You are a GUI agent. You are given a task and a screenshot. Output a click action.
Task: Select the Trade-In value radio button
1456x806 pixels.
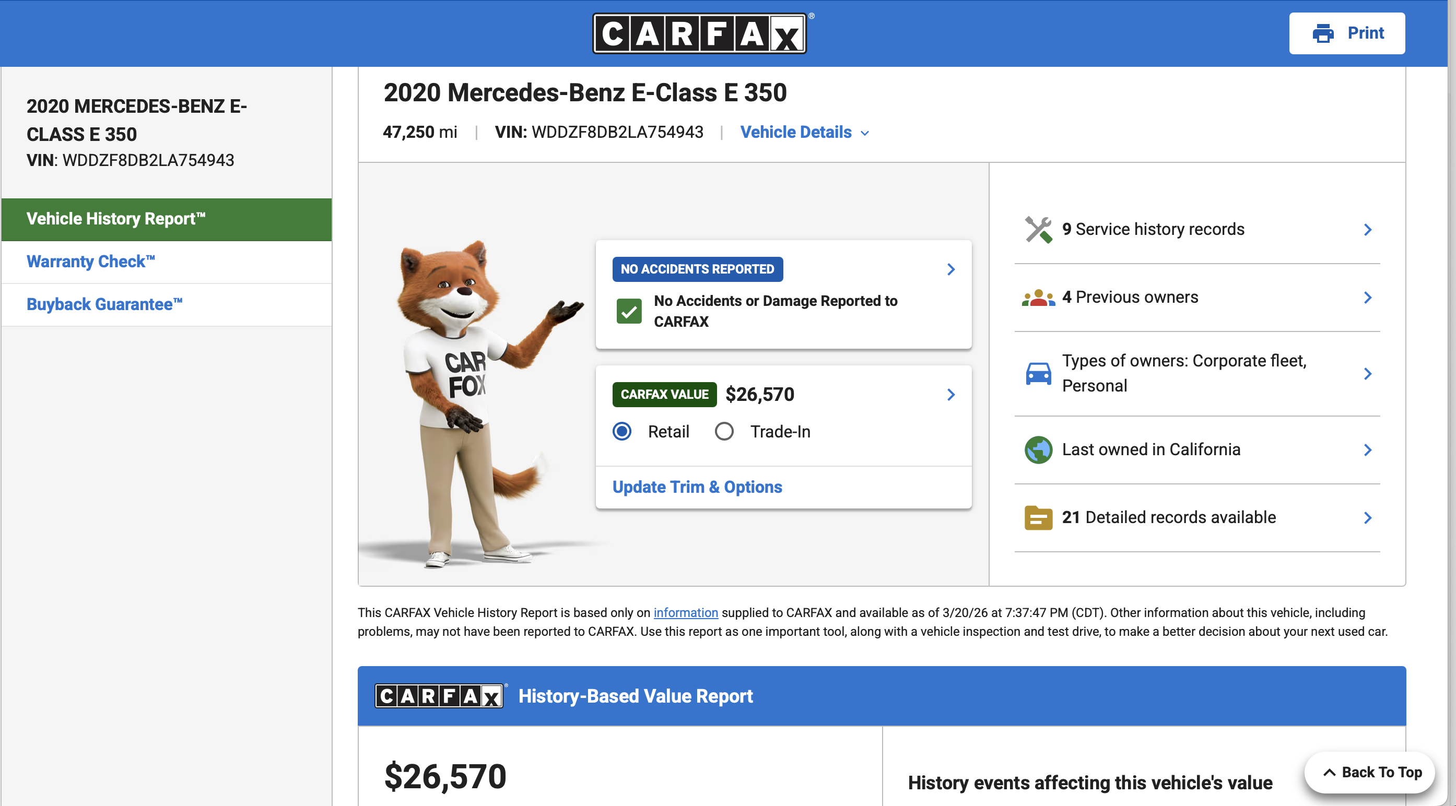pyautogui.click(x=723, y=432)
